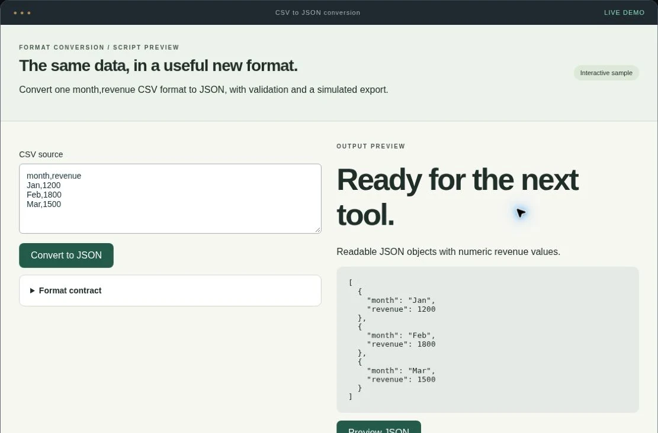658x433 pixels.
Task: Click '"revenue": 1500' in JSON output
Action: [401, 379]
